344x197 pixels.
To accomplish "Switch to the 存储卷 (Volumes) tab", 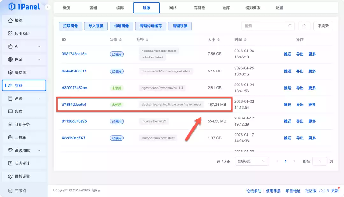I will tap(200, 8).
